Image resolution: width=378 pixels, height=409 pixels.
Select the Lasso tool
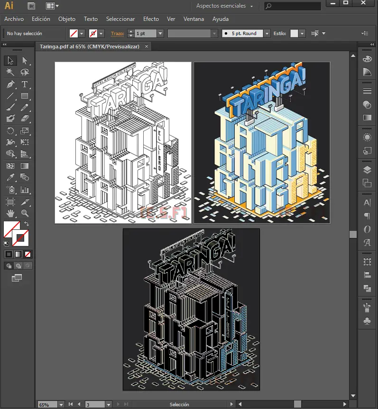pos(25,72)
